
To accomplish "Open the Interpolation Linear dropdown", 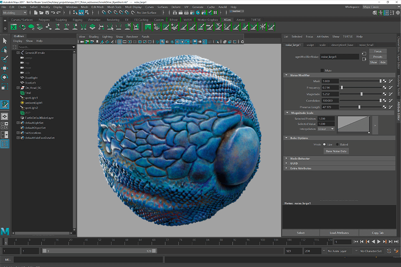I will point(326,129).
